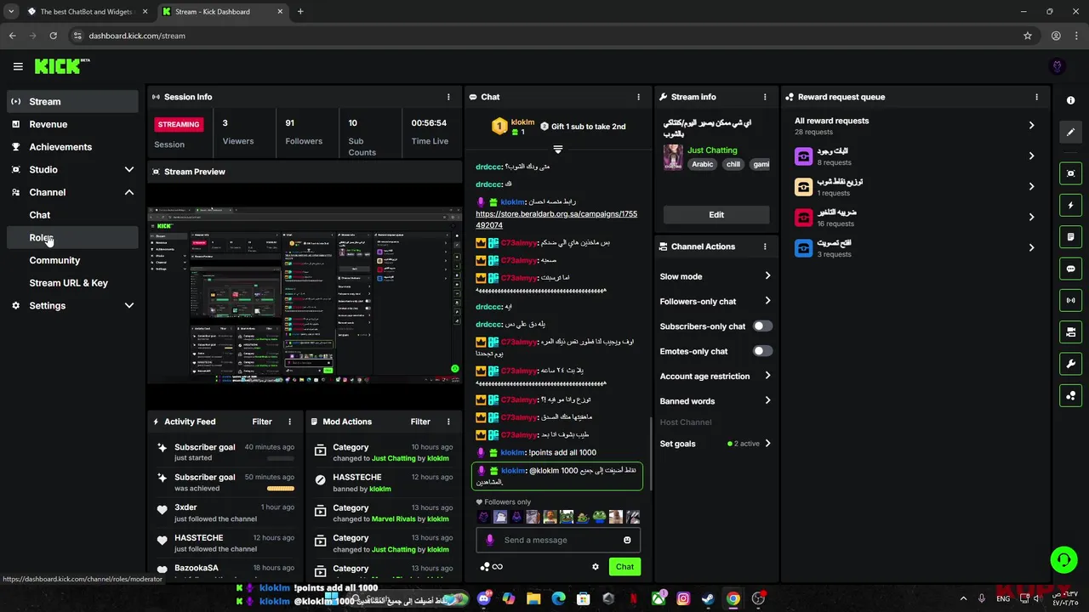Click the browser address bar
The image size is (1089, 612).
click(x=544, y=36)
